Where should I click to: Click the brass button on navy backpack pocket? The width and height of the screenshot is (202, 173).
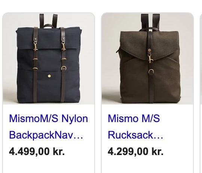(49, 76)
